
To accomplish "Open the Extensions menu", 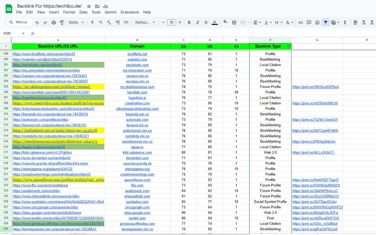I will [x=130, y=12].
